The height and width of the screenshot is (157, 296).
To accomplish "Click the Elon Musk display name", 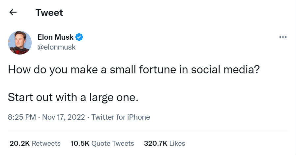I will [56, 37].
